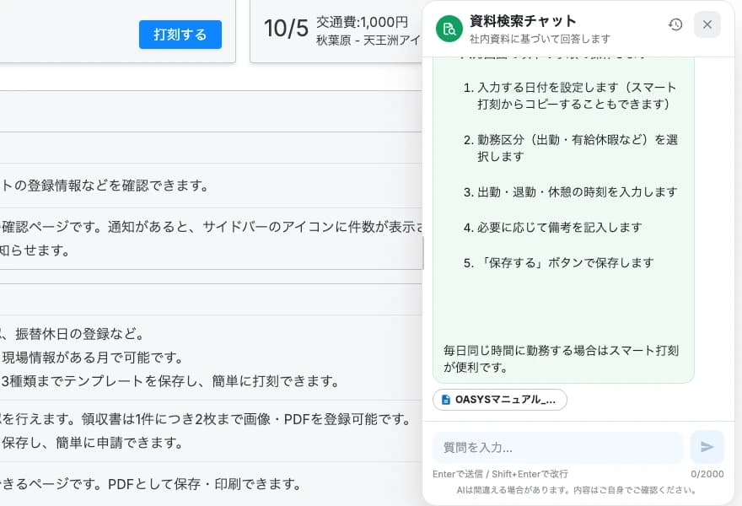Click 社内資料に基づいて回答します subtitle
The height and width of the screenshot is (506, 742).
point(540,39)
